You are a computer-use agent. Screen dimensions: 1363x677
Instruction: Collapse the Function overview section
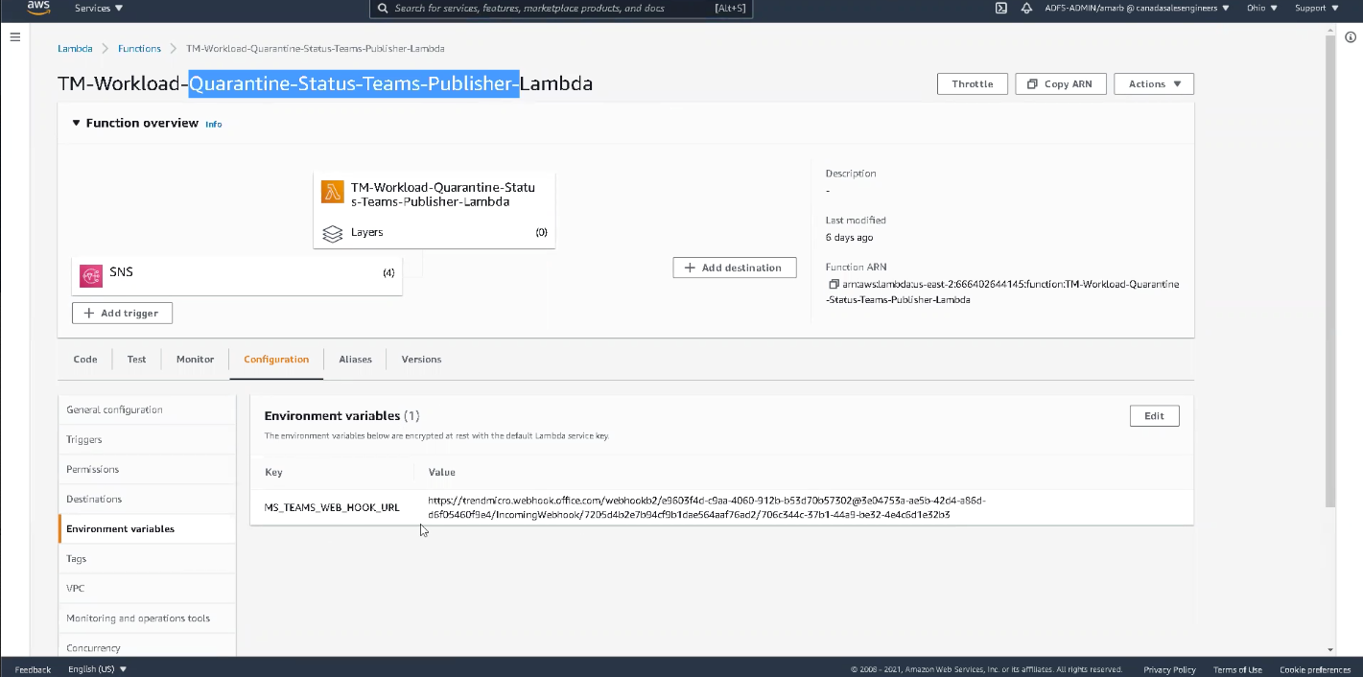click(x=77, y=123)
